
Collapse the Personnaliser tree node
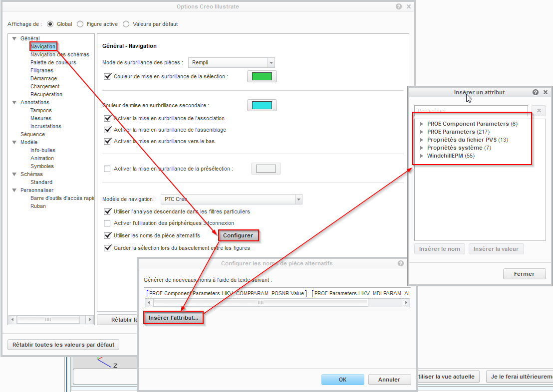(x=14, y=190)
